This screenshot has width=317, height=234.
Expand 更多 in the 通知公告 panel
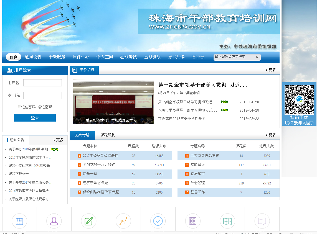59,140
